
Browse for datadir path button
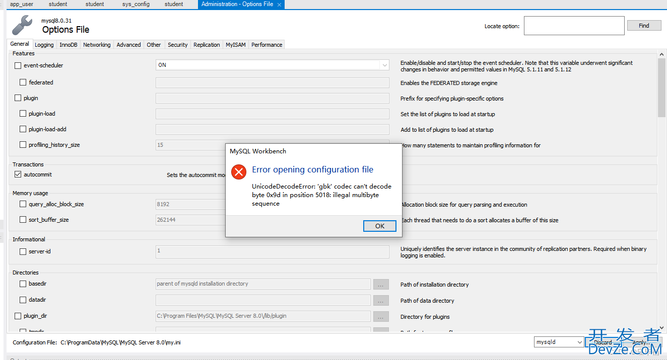(x=381, y=300)
